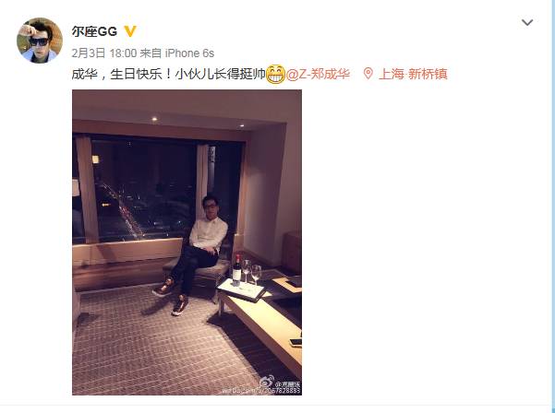Visit the 尔座GG username link
This screenshot has height=413, width=555.
(x=94, y=31)
